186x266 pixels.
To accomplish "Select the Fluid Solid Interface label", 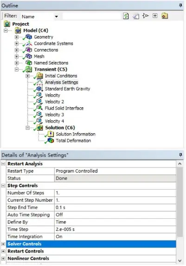I will coord(64,108).
